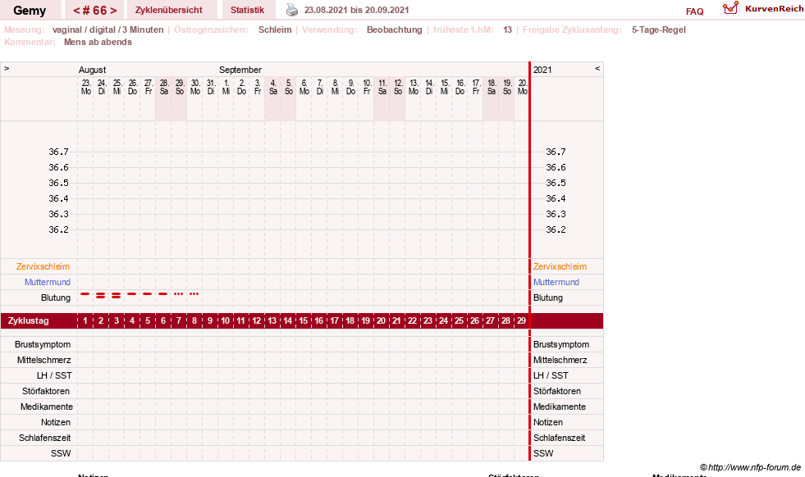Click the date range 23.08.2021 bis 20.09.2021
805x477 pixels.
tap(357, 10)
